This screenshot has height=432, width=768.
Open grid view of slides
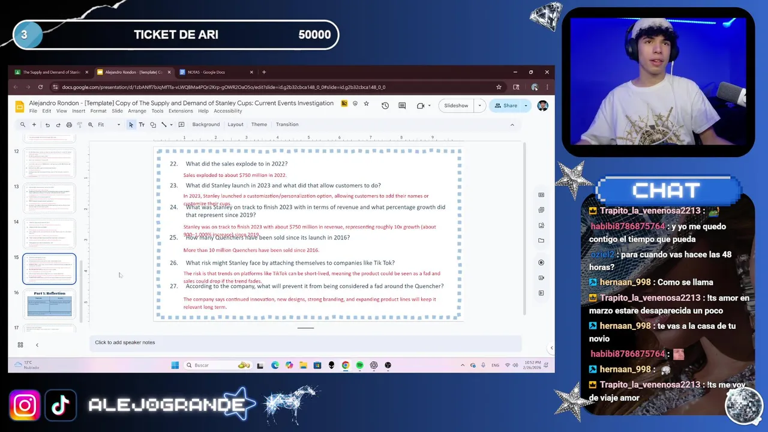click(x=20, y=345)
